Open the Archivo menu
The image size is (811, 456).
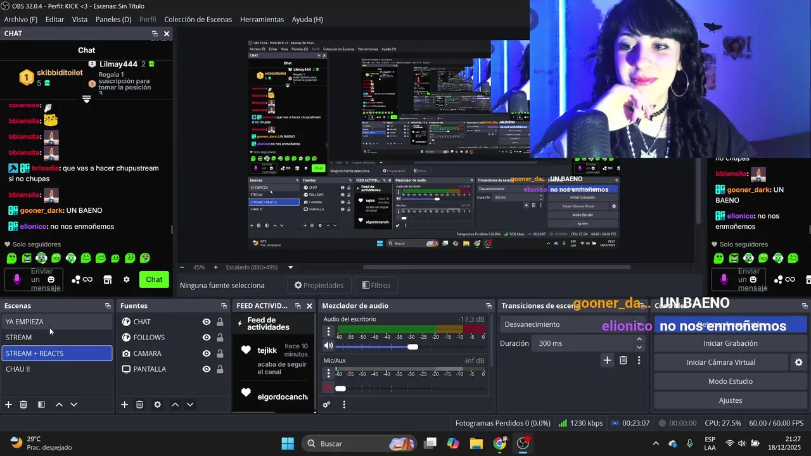(20, 20)
